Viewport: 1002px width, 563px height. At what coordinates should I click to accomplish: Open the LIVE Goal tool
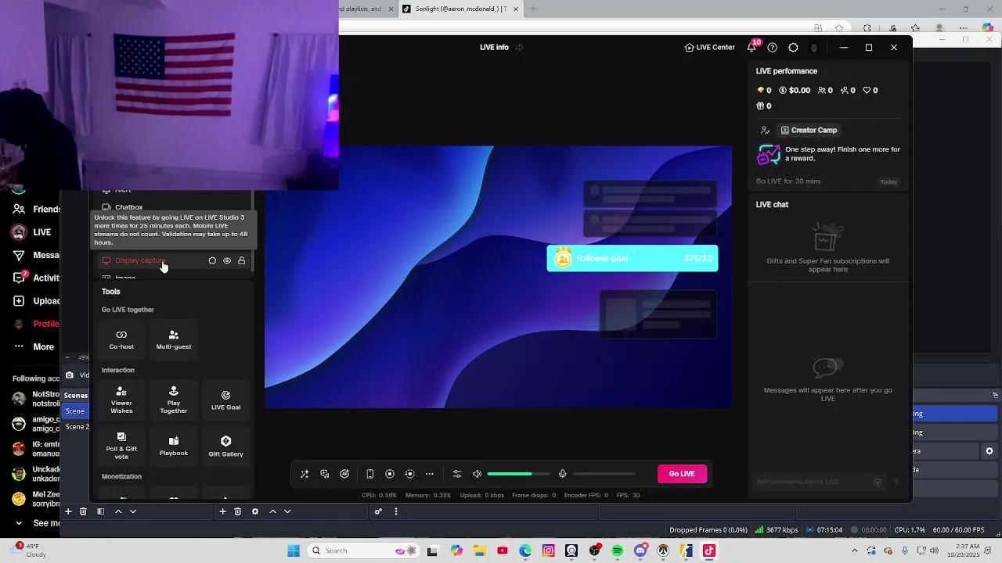coord(225,400)
